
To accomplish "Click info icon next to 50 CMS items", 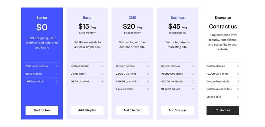I will (x=57, y=74).
